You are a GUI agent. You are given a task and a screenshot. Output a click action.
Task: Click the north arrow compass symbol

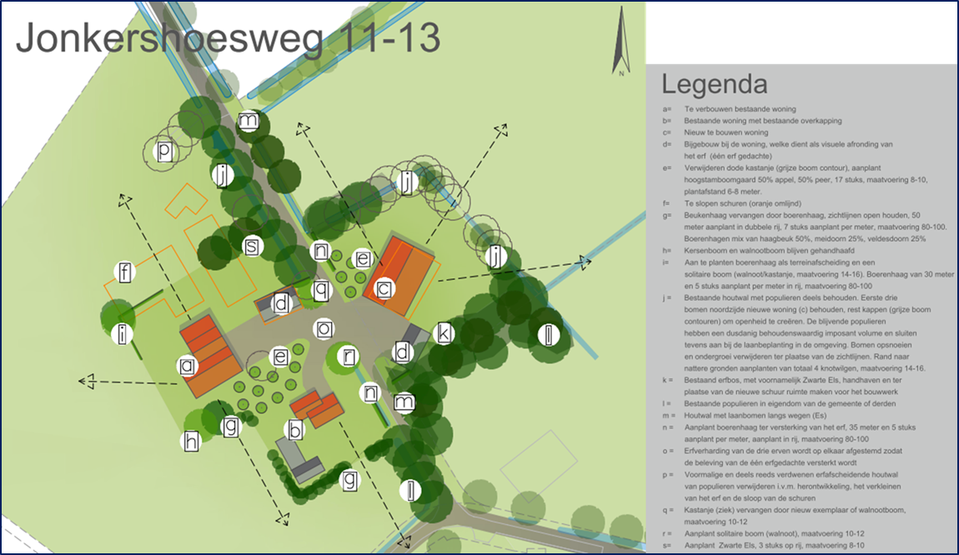pos(621,40)
